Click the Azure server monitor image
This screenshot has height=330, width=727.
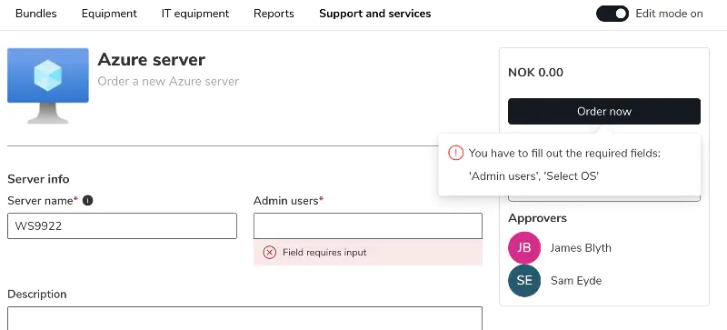tap(48, 85)
